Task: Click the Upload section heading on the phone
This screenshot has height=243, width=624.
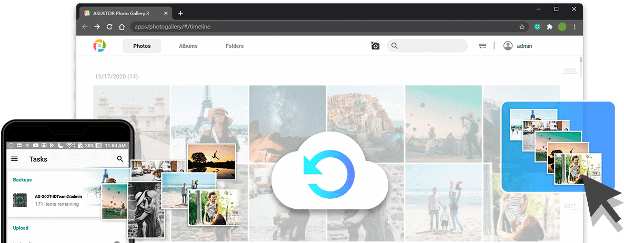Action: tap(21, 228)
